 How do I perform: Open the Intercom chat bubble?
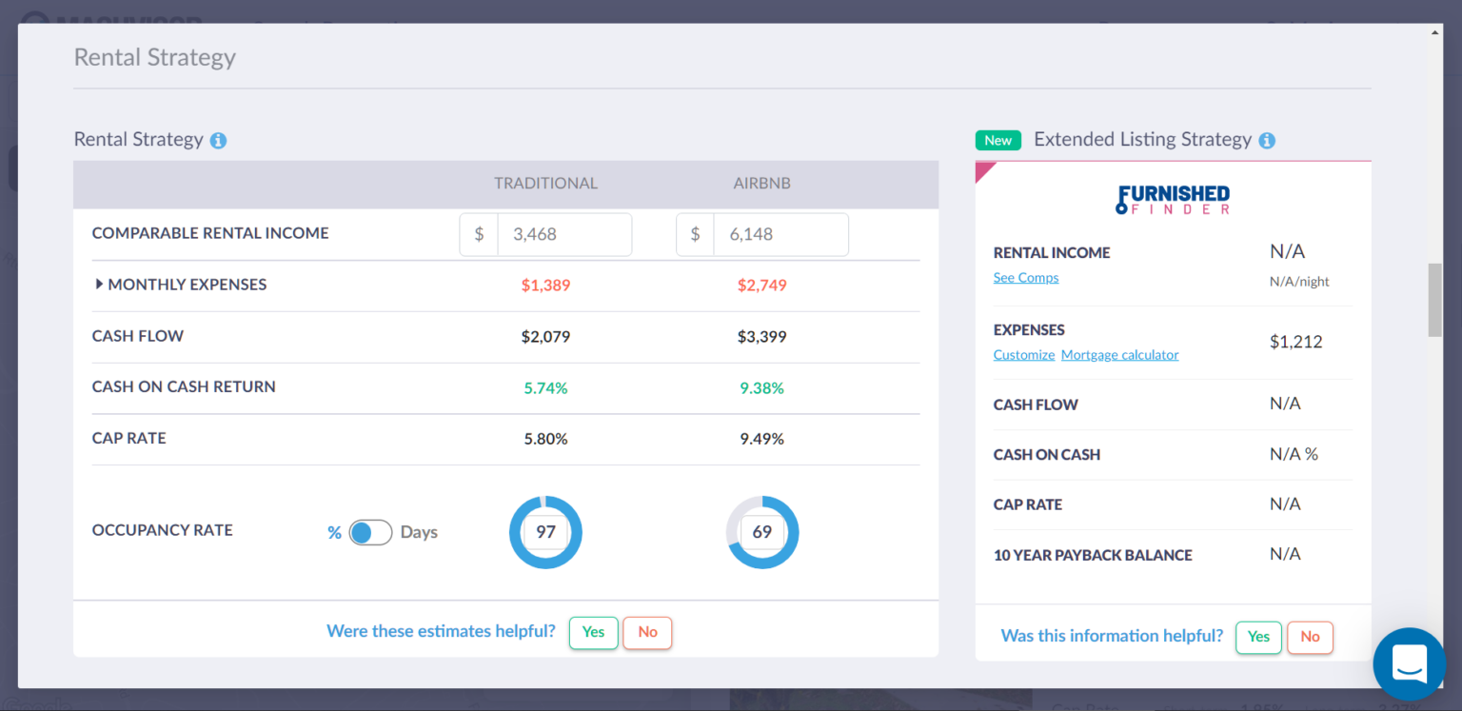click(x=1409, y=664)
